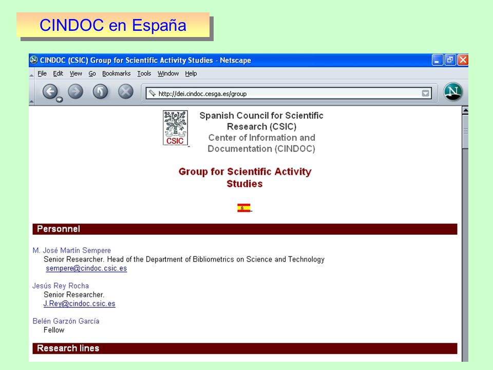
Task: Click the 'Center of Information and Documentation (CINDOC)' text
Action: click(x=261, y=143)
